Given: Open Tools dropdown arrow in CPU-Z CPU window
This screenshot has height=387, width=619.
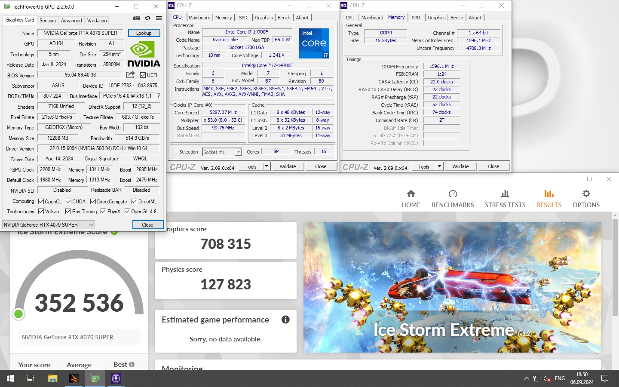Looking at the screenshot, I should 267,166.
